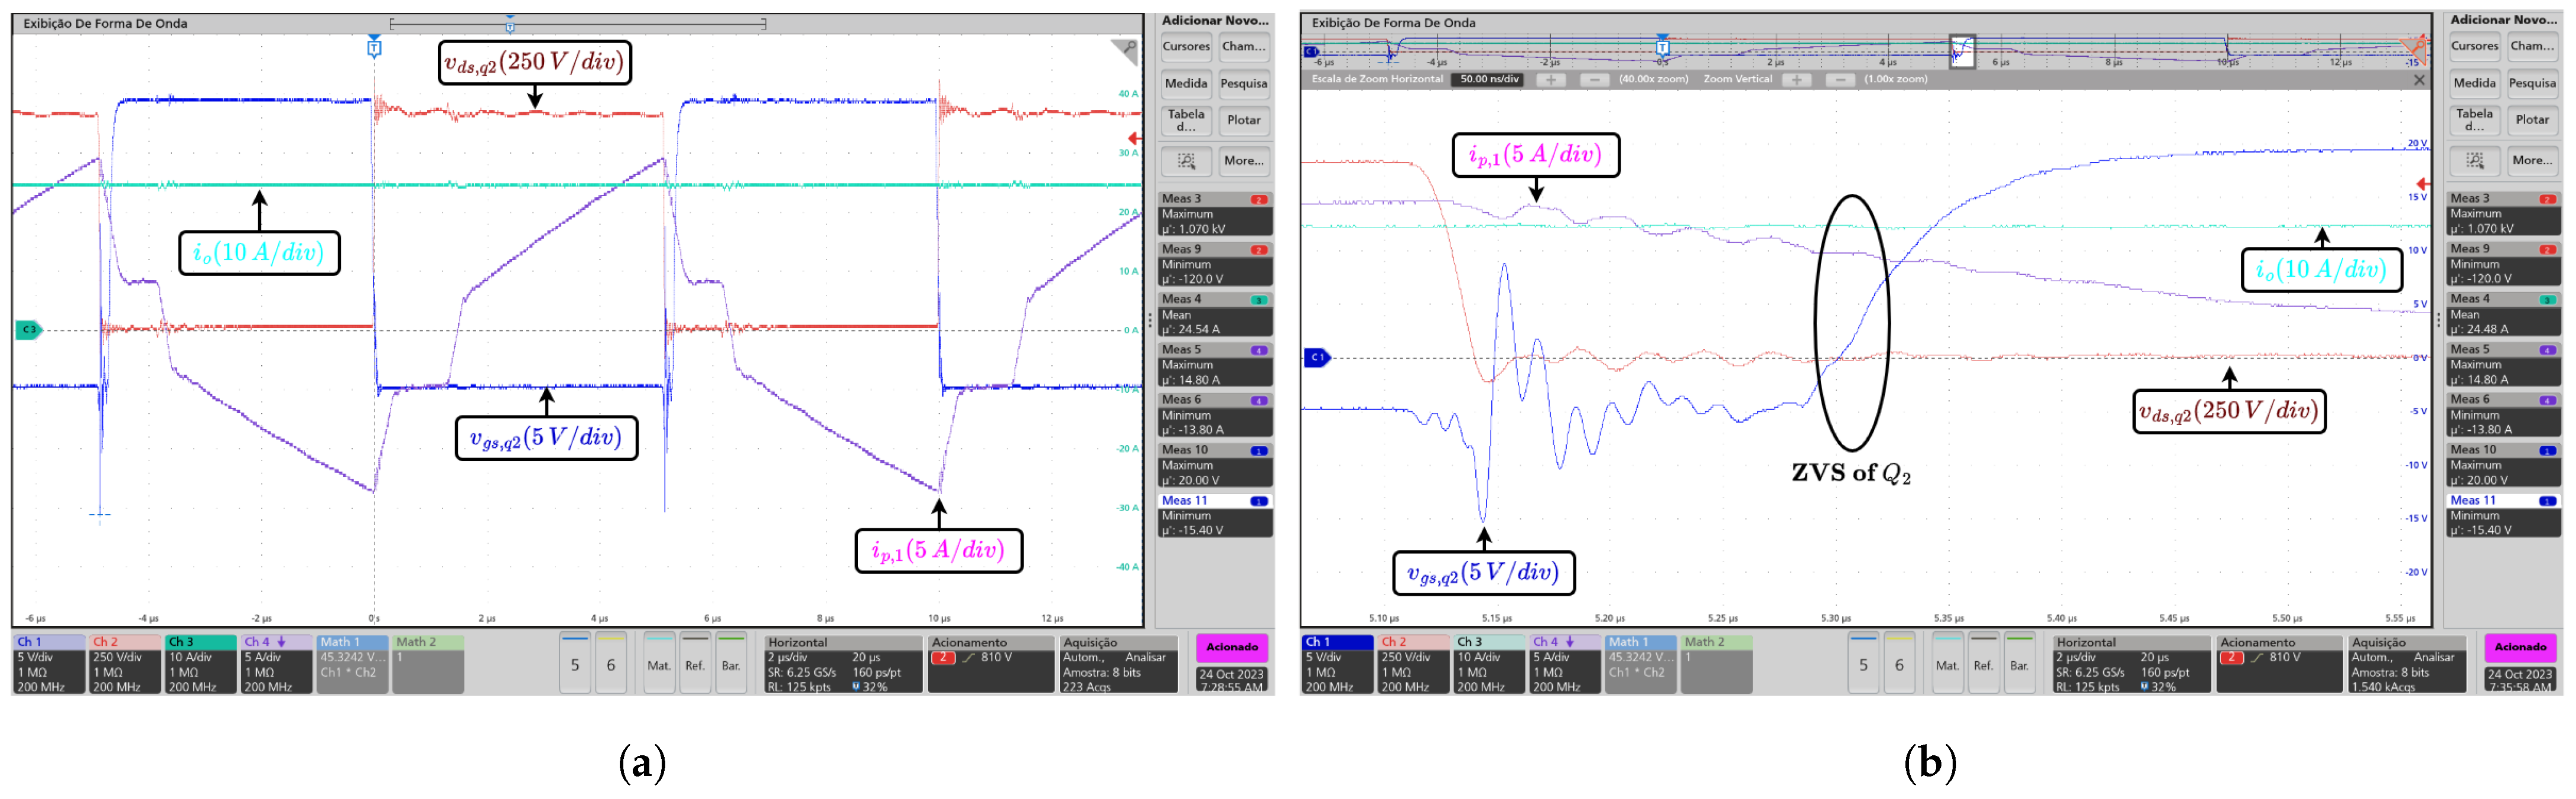The width and height of the screenshot is (2576, 799).
Task: Click vertical zoom plus button
Action: 1796,80
